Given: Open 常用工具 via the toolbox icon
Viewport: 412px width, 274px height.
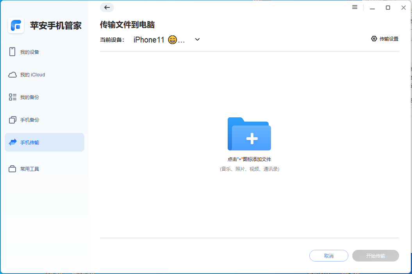Looking at the screenshot, I should click(12, 168).
